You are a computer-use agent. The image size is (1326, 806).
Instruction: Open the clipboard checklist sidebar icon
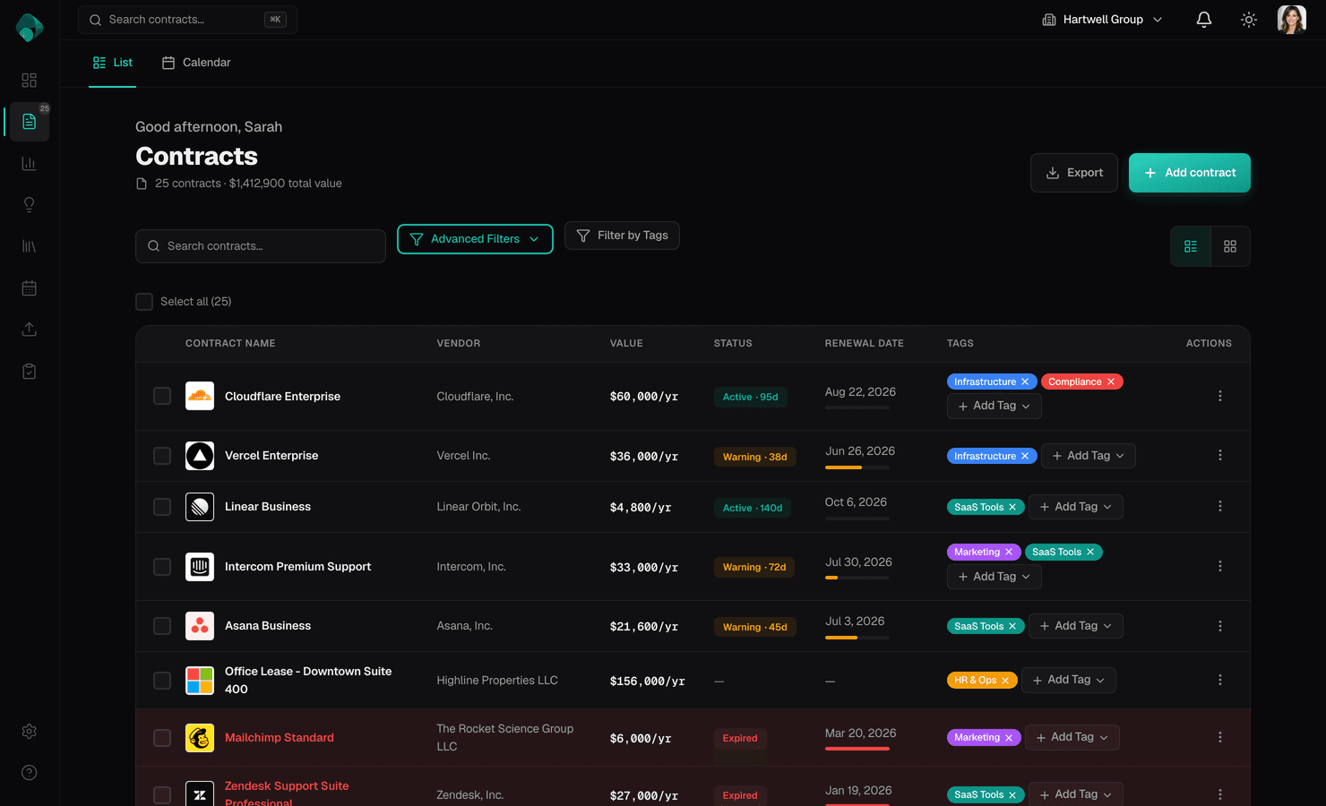[x=30, y=372]
